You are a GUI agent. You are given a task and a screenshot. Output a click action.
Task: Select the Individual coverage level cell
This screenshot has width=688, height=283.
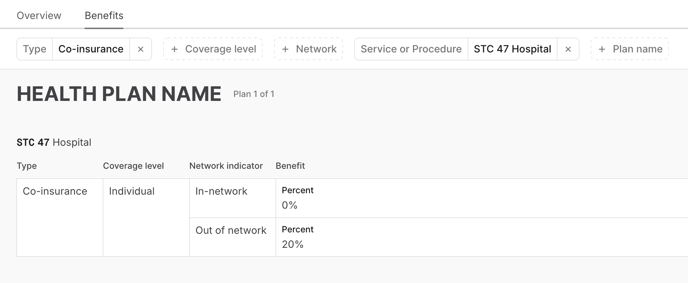pyautogui.click(x=132, y=191)
